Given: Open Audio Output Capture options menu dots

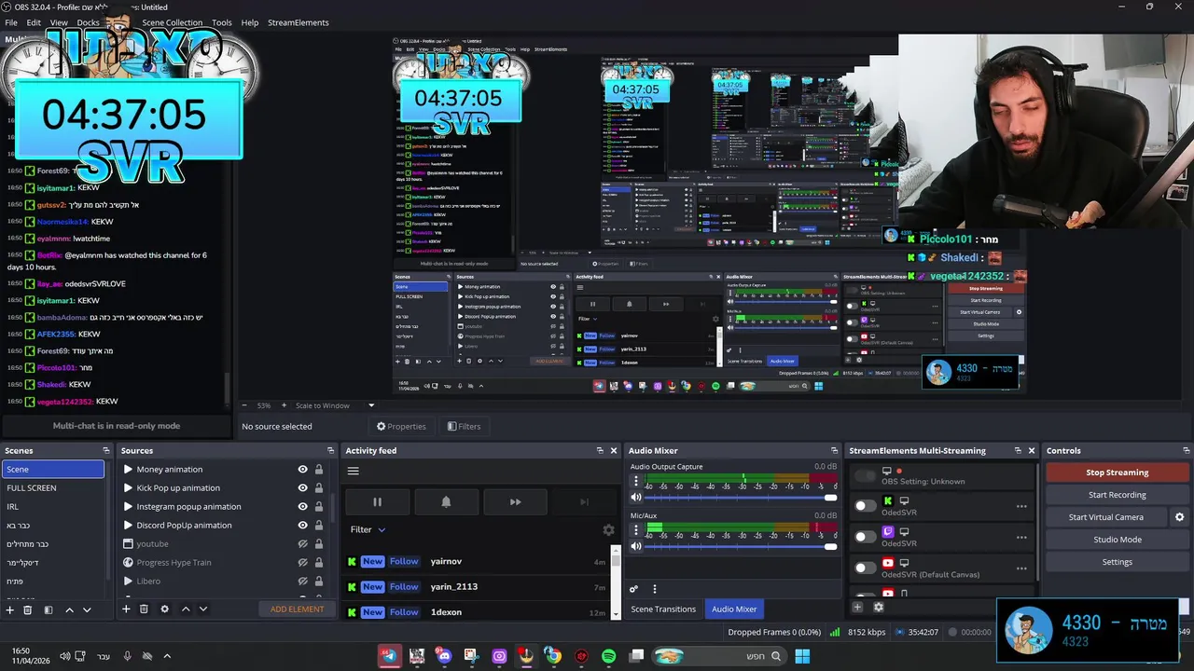Looking at the screenshot, I should (636, 482).
